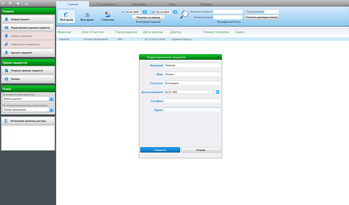Select the 1985 birth year cell
The width and height of the screenshot is (349, 205).
point(120,39)
